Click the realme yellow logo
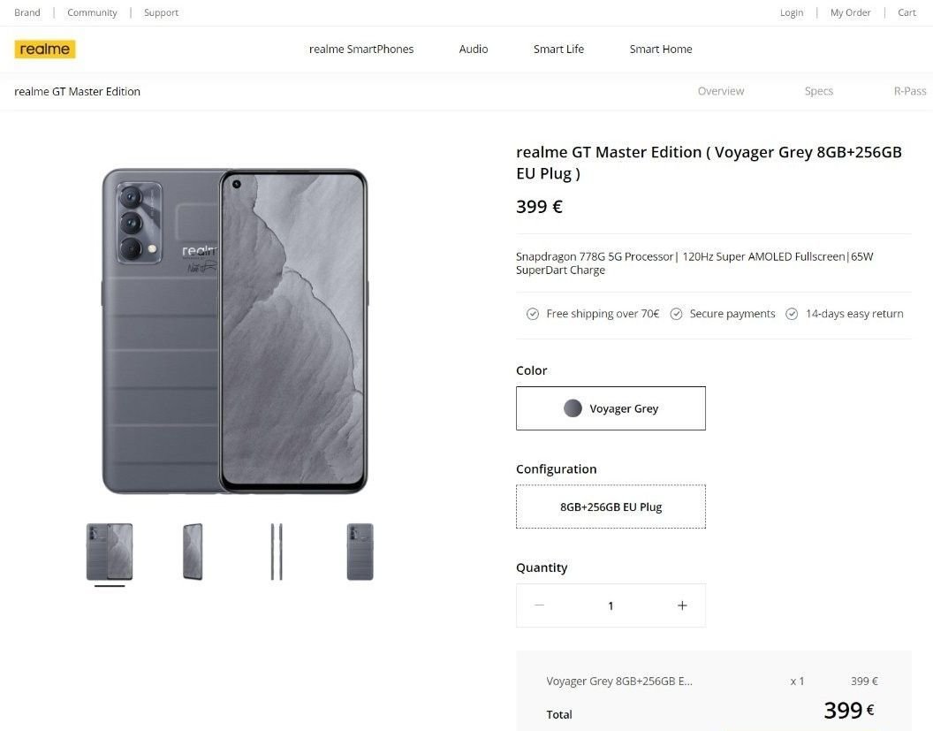Screen dimensions: 933x731 pyautogui.click(x=45, y=49)
